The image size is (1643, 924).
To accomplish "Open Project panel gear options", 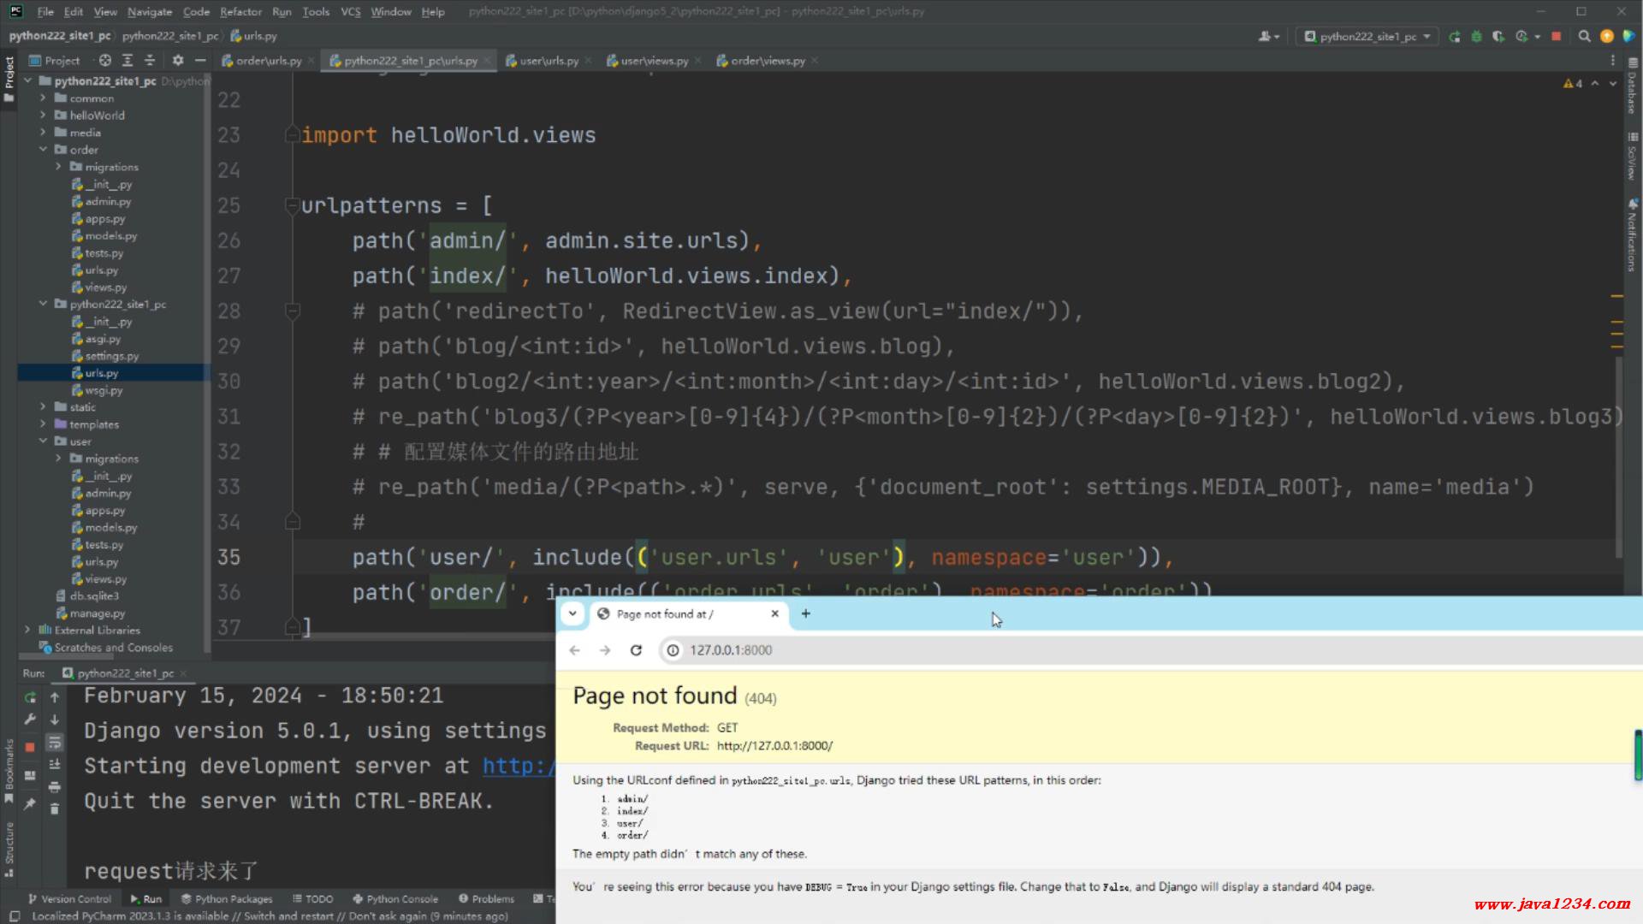I will (177, 60).
